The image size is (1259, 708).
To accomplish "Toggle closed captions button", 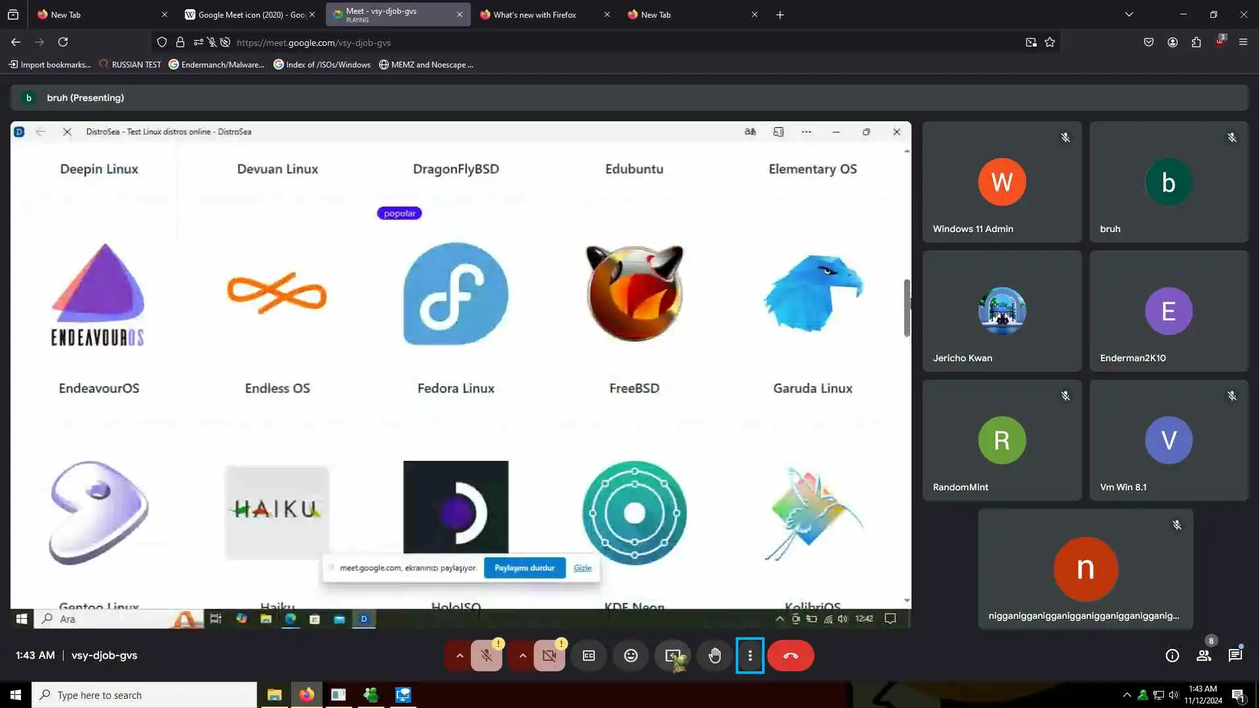I will pos(589,656).
